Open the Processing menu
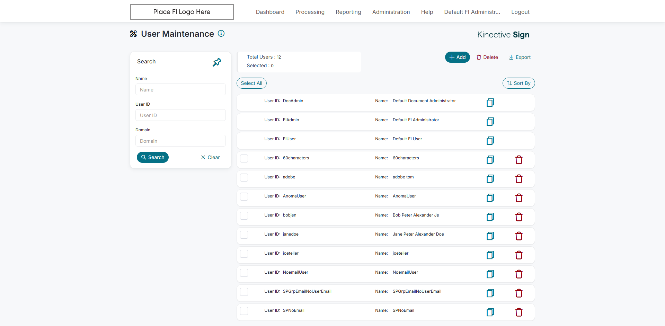Screen dimensions: 665x326 [x=310, y=12]
